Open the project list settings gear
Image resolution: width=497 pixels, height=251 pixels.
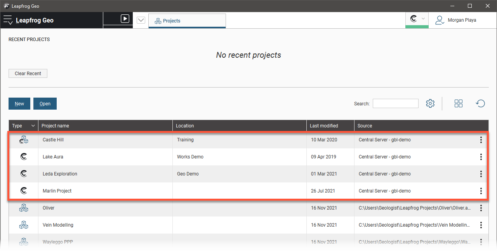click(x=430, y=103)
